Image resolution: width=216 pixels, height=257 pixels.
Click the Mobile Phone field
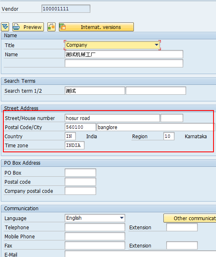pyautogui.click(x=95, y=236)
